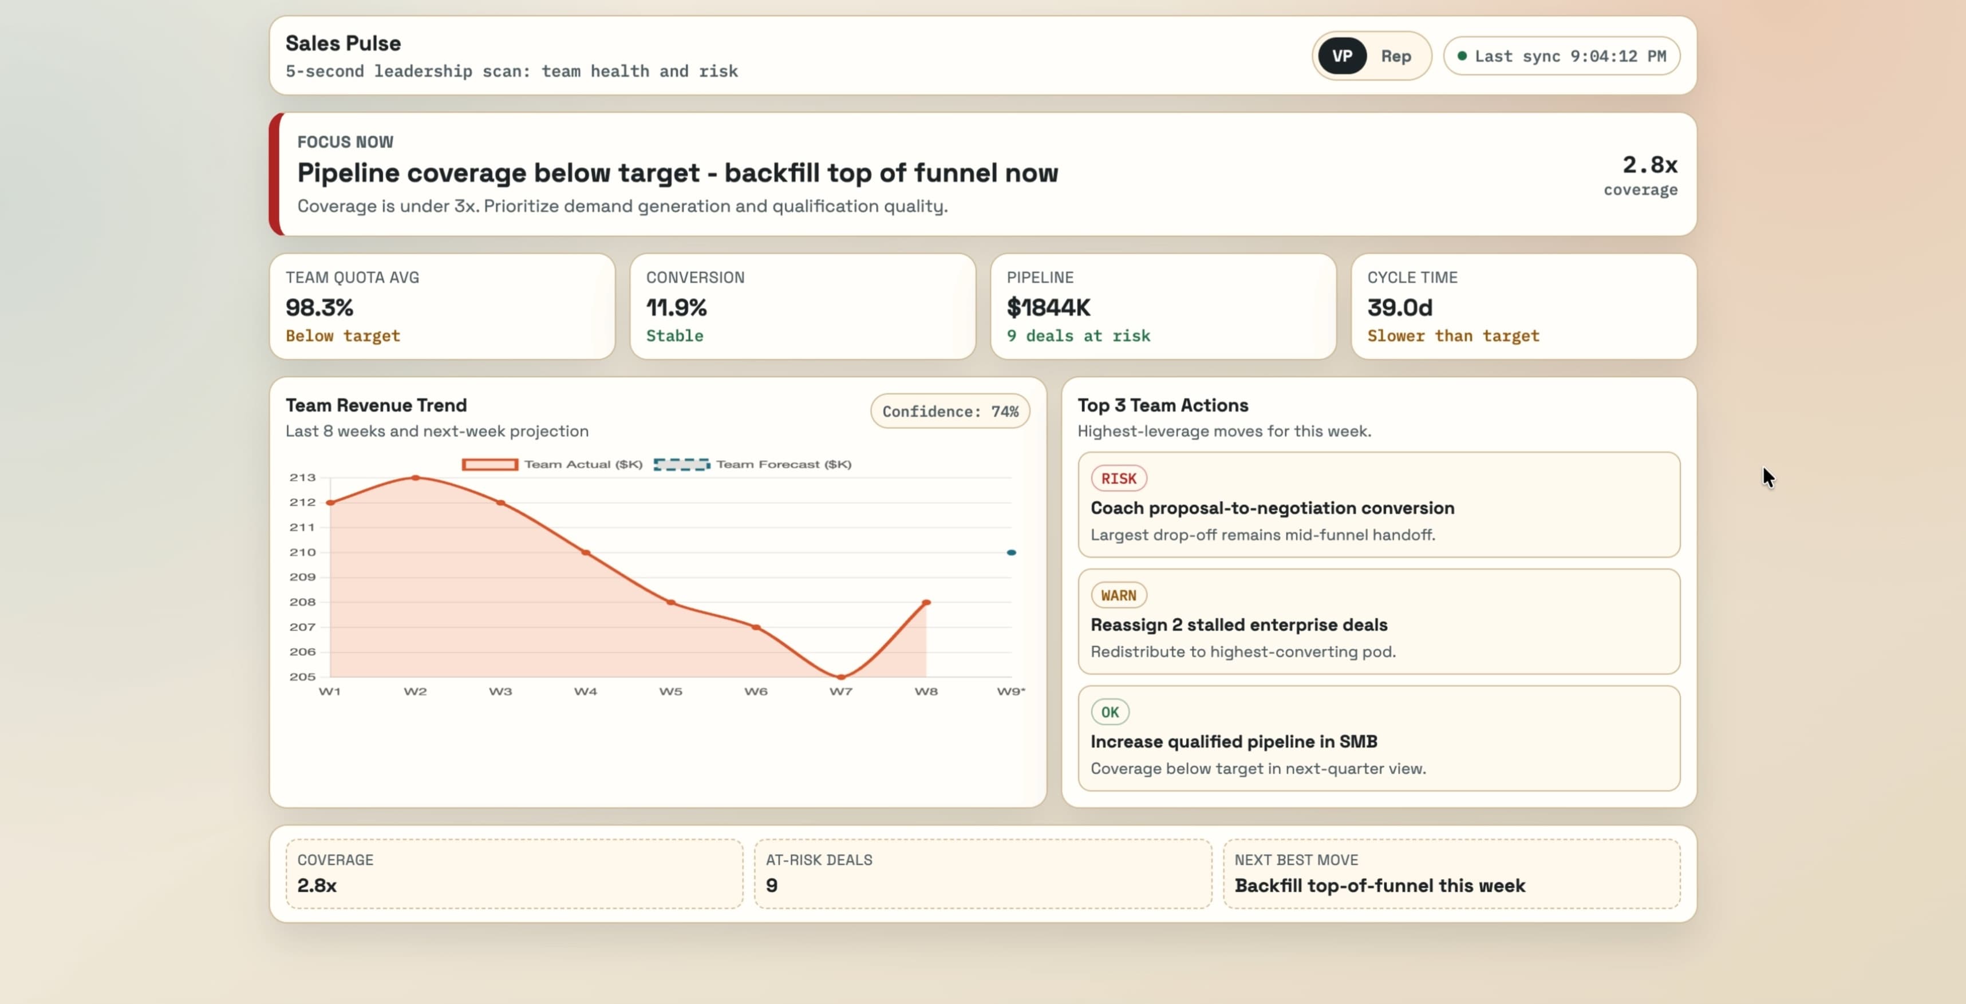Toggle Team Forecast legend swatch

(x=681, y=464)
